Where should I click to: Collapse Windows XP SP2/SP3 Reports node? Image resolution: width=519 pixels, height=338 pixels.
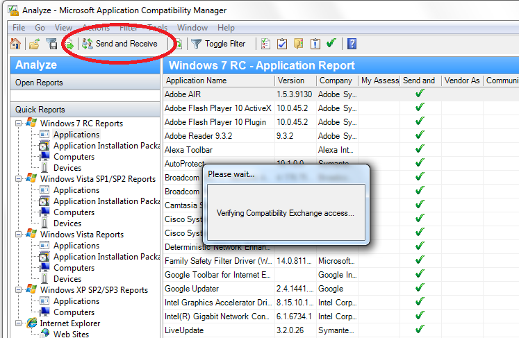(19, 290)
